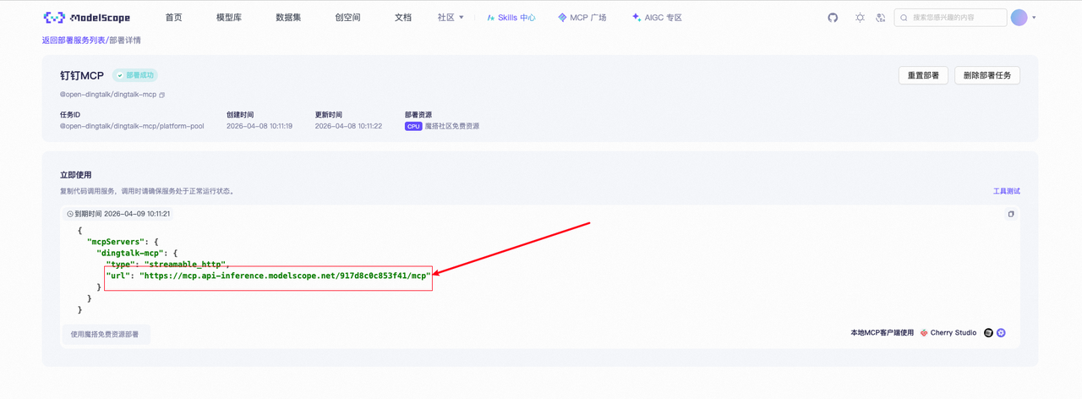Click the purple round client icon

point(1001,333)
